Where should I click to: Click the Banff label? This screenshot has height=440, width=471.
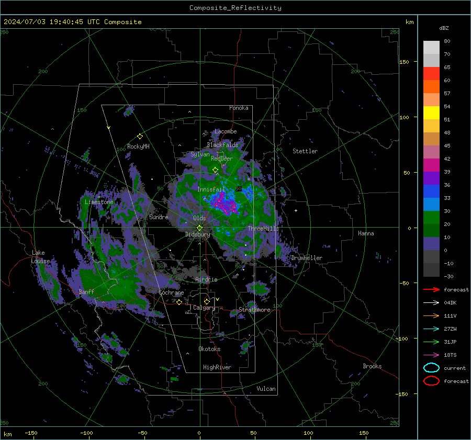(86, 291)
